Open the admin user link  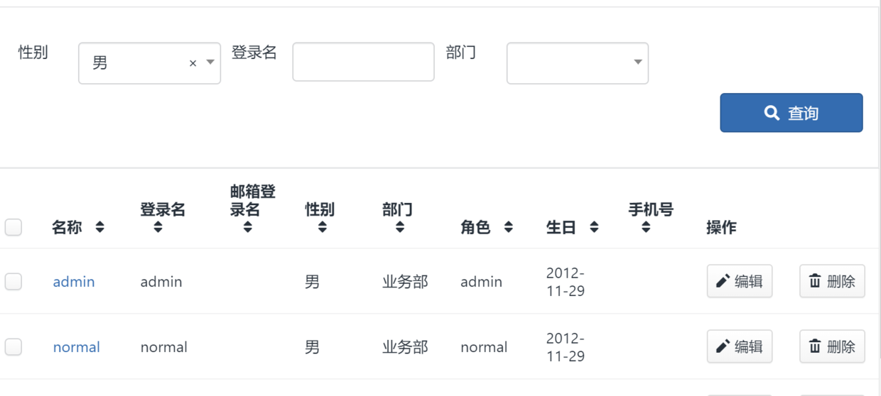(x=74, y=282)
